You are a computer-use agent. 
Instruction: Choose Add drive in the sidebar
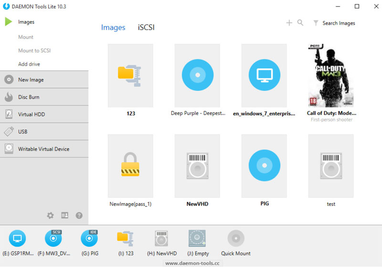pos(29,64)
